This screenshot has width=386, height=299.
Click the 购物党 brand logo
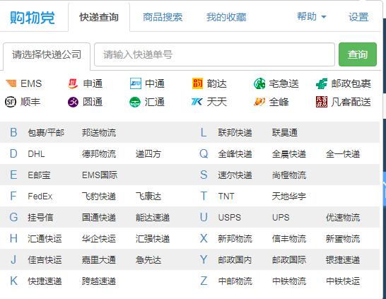33,18
